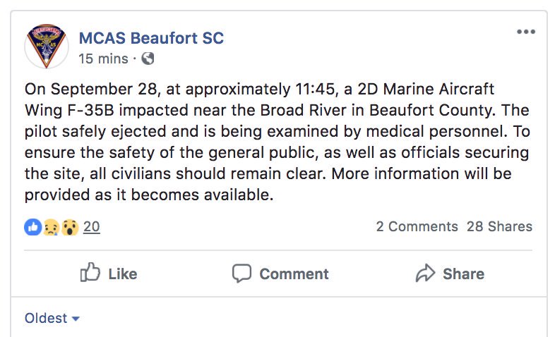Click the globe public audience icon

point(148,59)
